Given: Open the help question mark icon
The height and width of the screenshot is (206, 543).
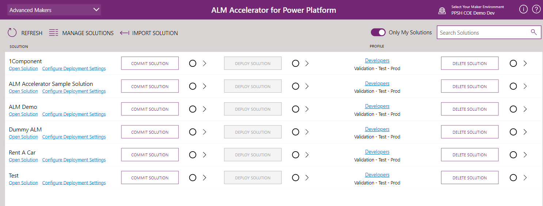Looking at the screenshot, I should 536,9.
